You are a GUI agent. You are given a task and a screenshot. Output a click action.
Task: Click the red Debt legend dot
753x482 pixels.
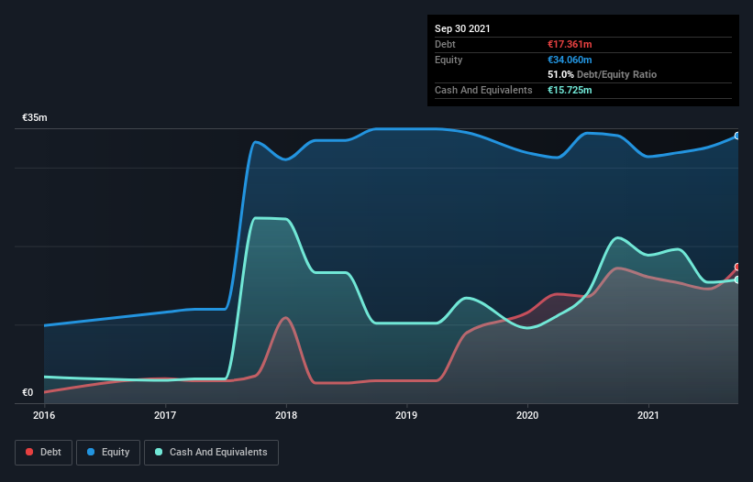click(x=29, y=452)
